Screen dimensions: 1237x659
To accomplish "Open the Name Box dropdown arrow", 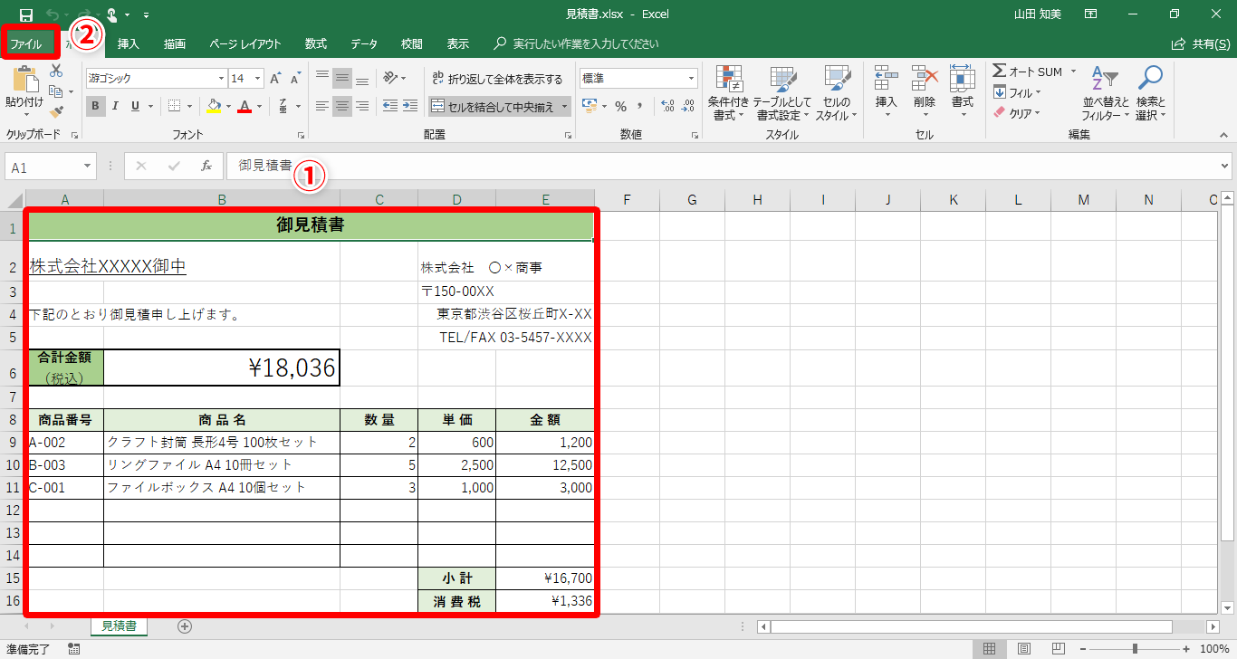I will click(88, 167).
